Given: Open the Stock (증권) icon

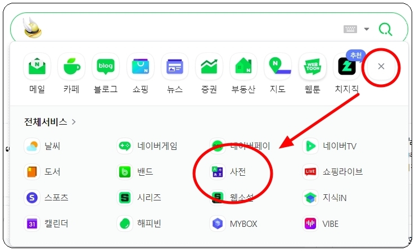Looking at the screenshot, I should (x=209, y=66).
